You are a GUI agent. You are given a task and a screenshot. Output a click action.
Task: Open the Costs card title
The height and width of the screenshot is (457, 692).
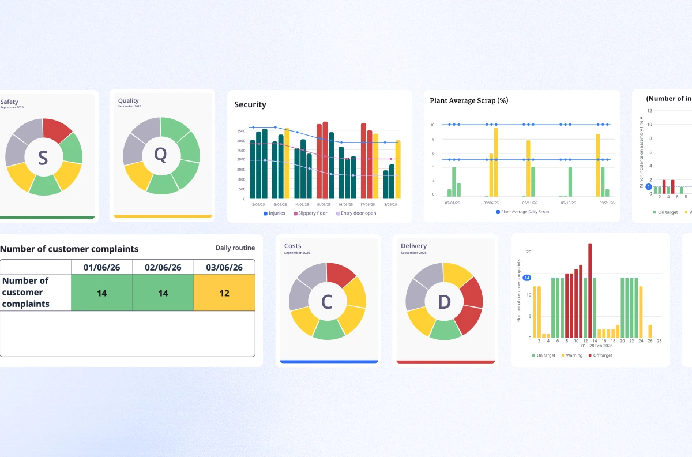click(x=293, y=246)
